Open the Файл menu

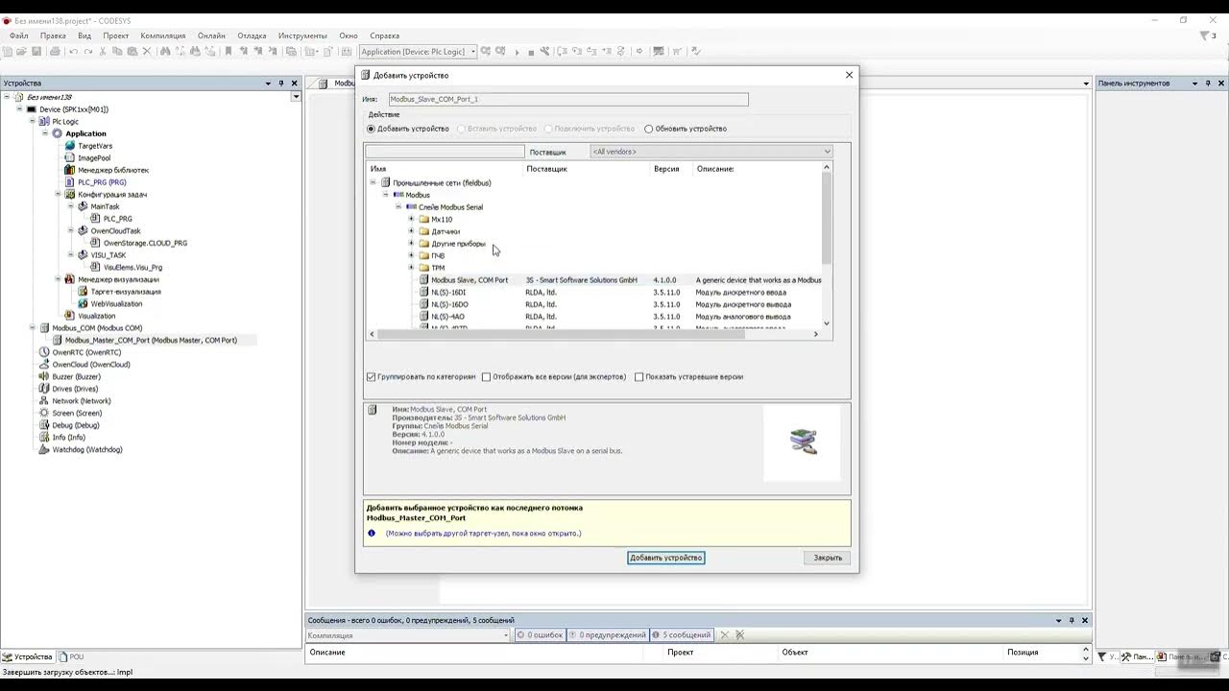[18, 36]
